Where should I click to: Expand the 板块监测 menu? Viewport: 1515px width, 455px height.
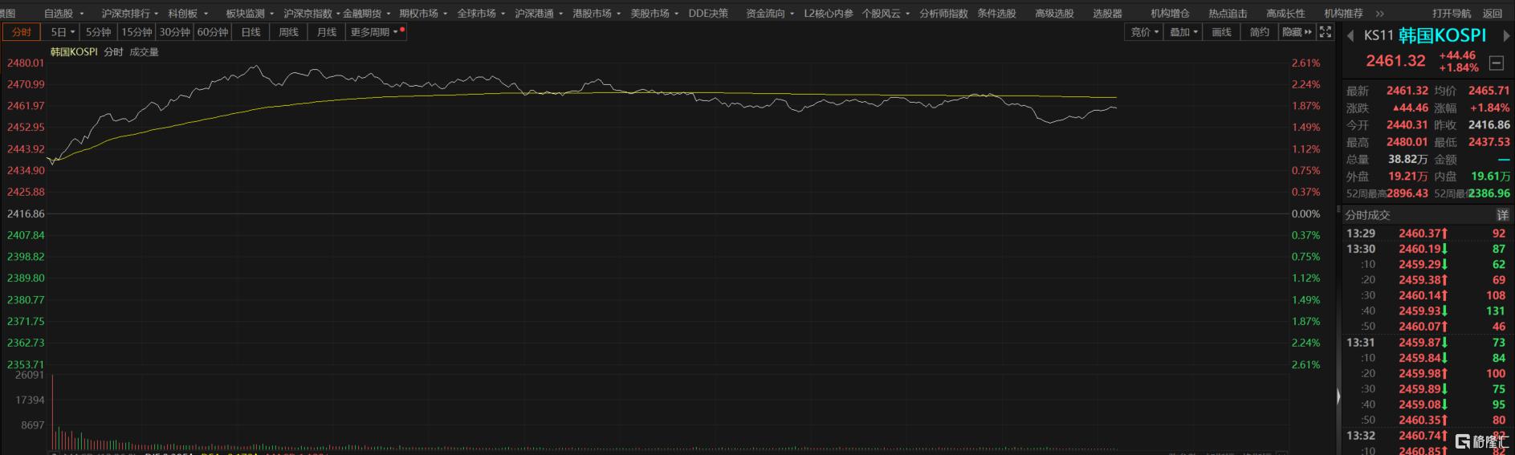pyautogui.click(x=250, y=14)
